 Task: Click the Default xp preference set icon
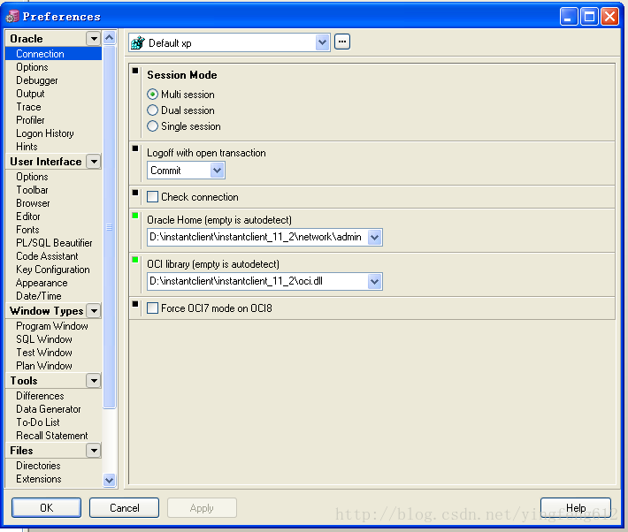pyautogui.click(x=138, y=42)
